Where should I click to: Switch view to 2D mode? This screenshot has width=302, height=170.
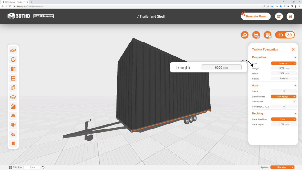[280, 35]
